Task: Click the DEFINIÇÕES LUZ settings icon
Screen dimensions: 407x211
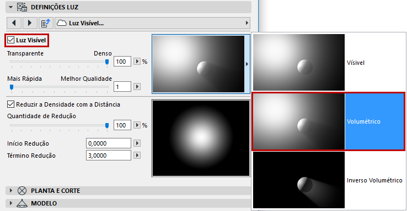Action: (22, 7)
